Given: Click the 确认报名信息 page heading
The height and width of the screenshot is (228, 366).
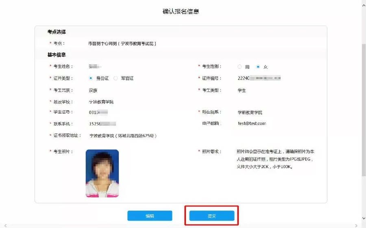Looking at the screenshot, I should click(181, 11).
